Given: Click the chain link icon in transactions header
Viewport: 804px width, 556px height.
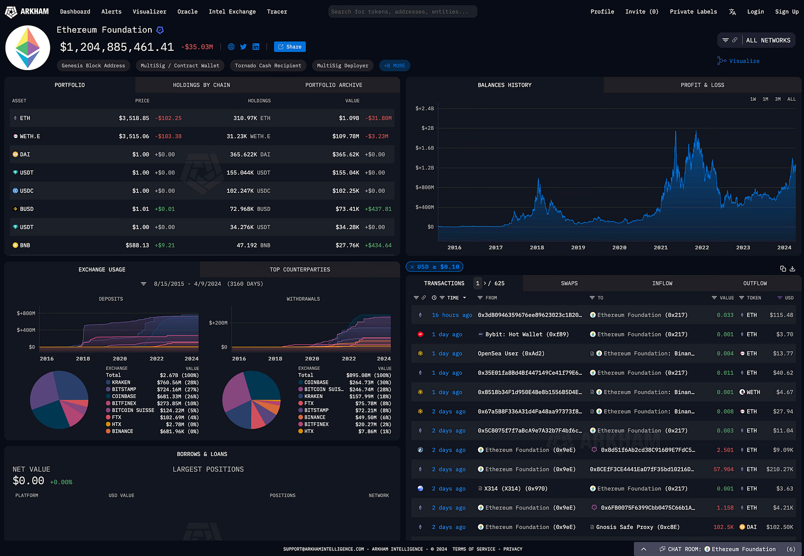Looking at the screenshot, I should [424, 298].
